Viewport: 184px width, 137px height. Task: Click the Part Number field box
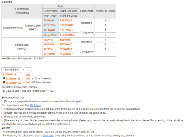click(x=12, y=70)
